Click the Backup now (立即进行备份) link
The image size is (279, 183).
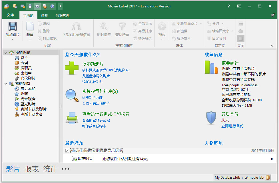click(232, 126)
